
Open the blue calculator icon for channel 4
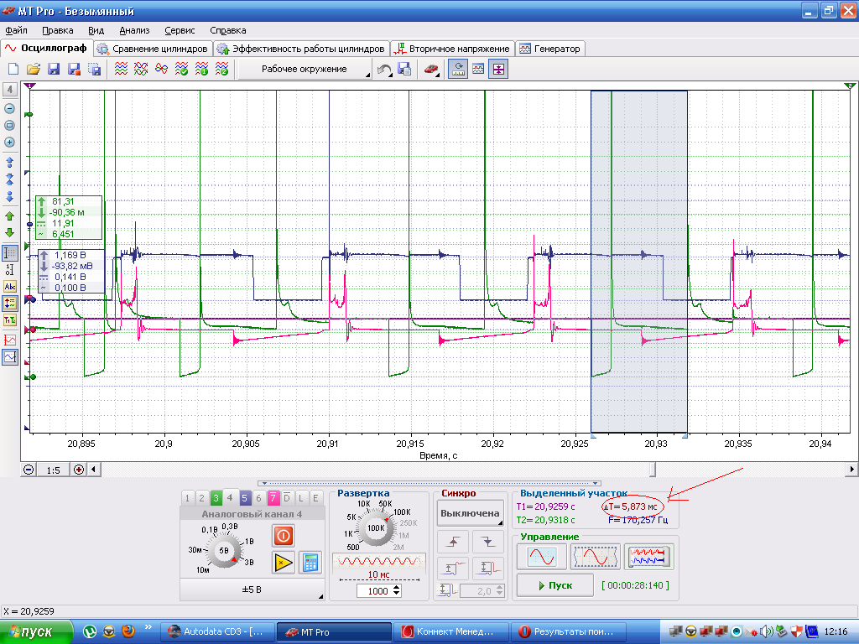pyautogui.click(x=310, y=563)
